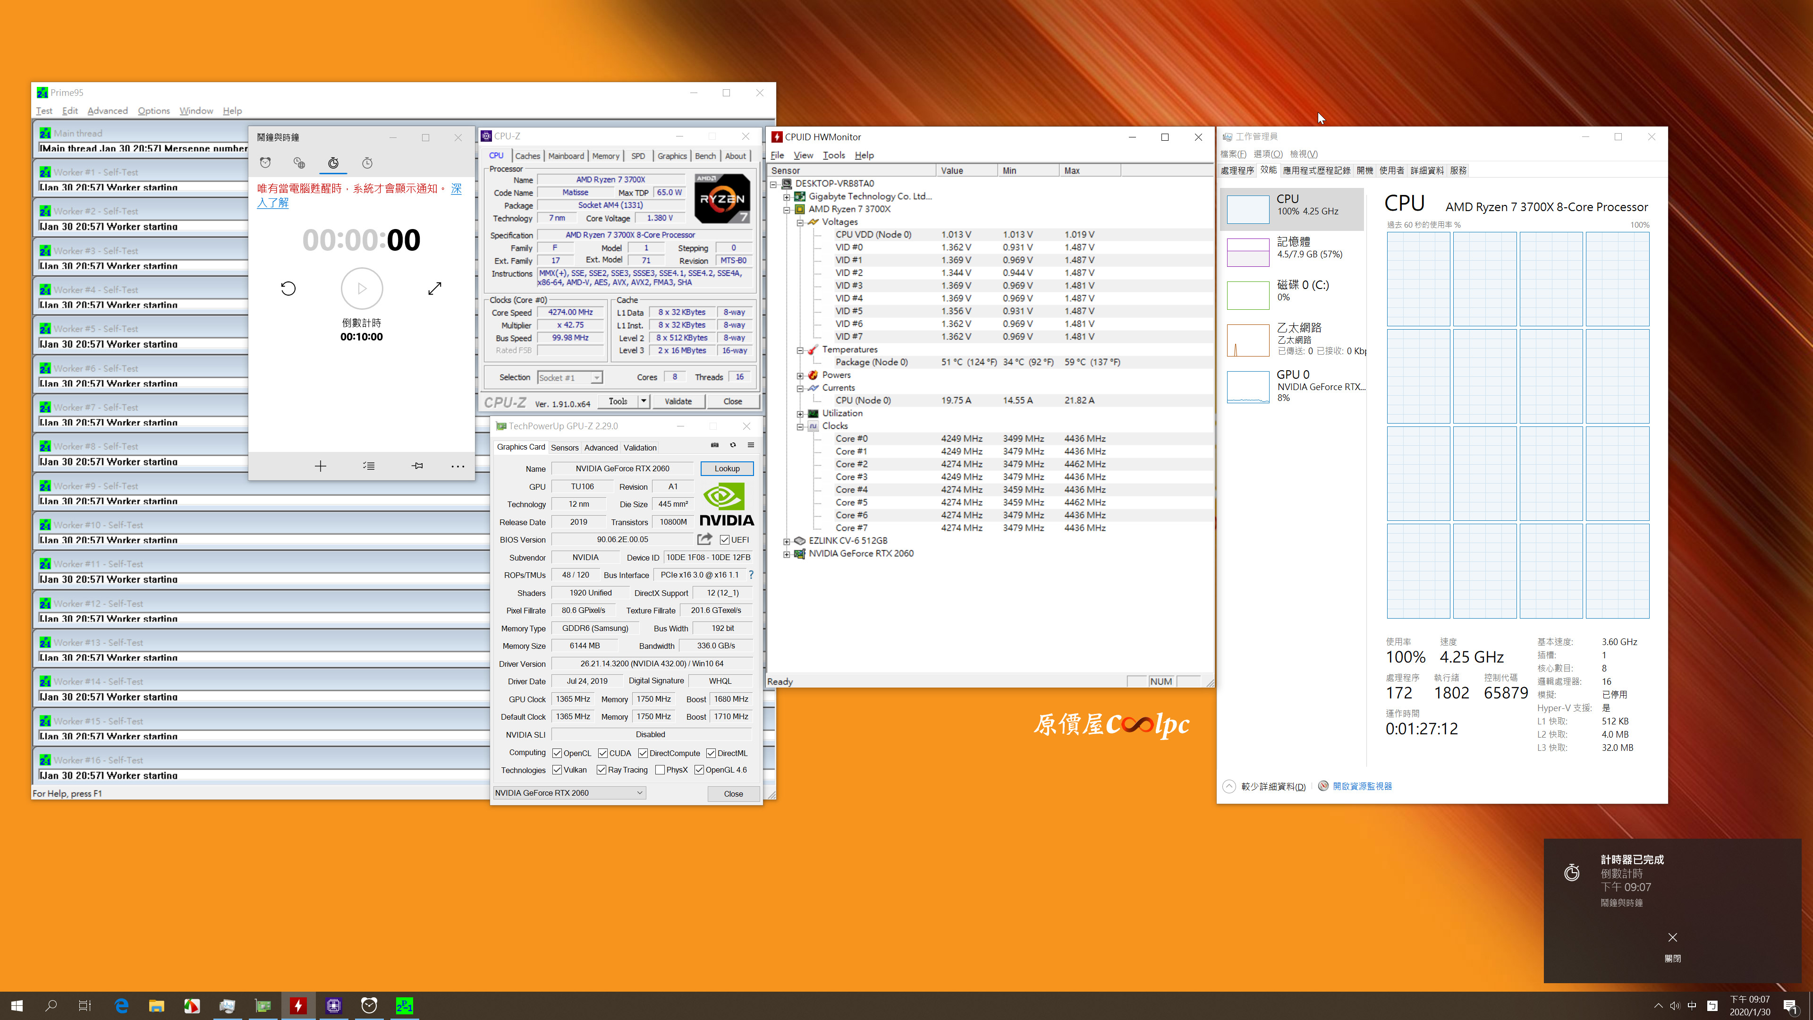
Task: Open the Socket #1 selection dropdown in CPU-Z
Action: coord(570,377)
